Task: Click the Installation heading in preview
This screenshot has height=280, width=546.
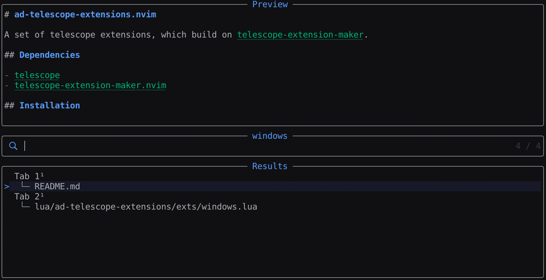Action: [x=50, y=105]
